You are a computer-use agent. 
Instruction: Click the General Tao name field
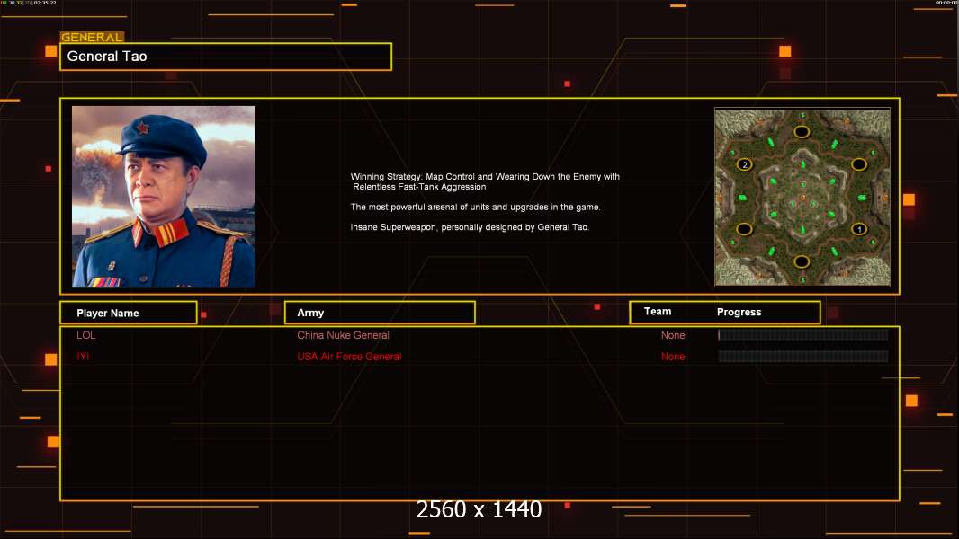(226, 57)
